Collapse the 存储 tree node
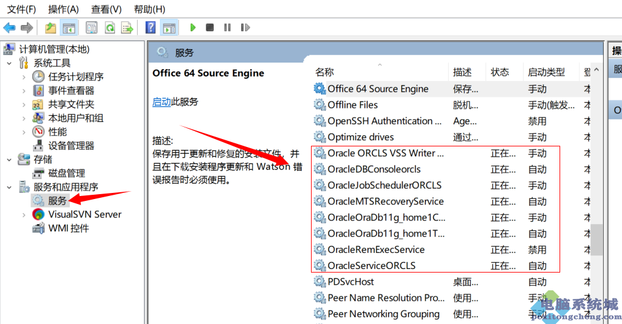 pos(10,160)
